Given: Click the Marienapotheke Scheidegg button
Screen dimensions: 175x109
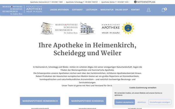Looking at the screenshot, I should coord(87,101).
